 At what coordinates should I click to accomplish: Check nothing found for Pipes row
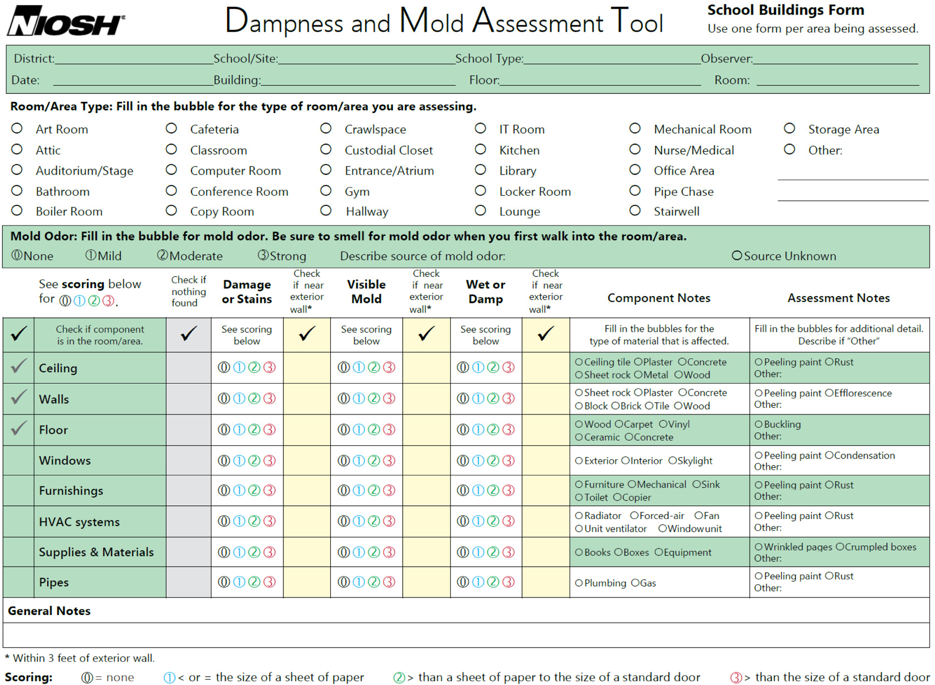(x=188, y=582)
